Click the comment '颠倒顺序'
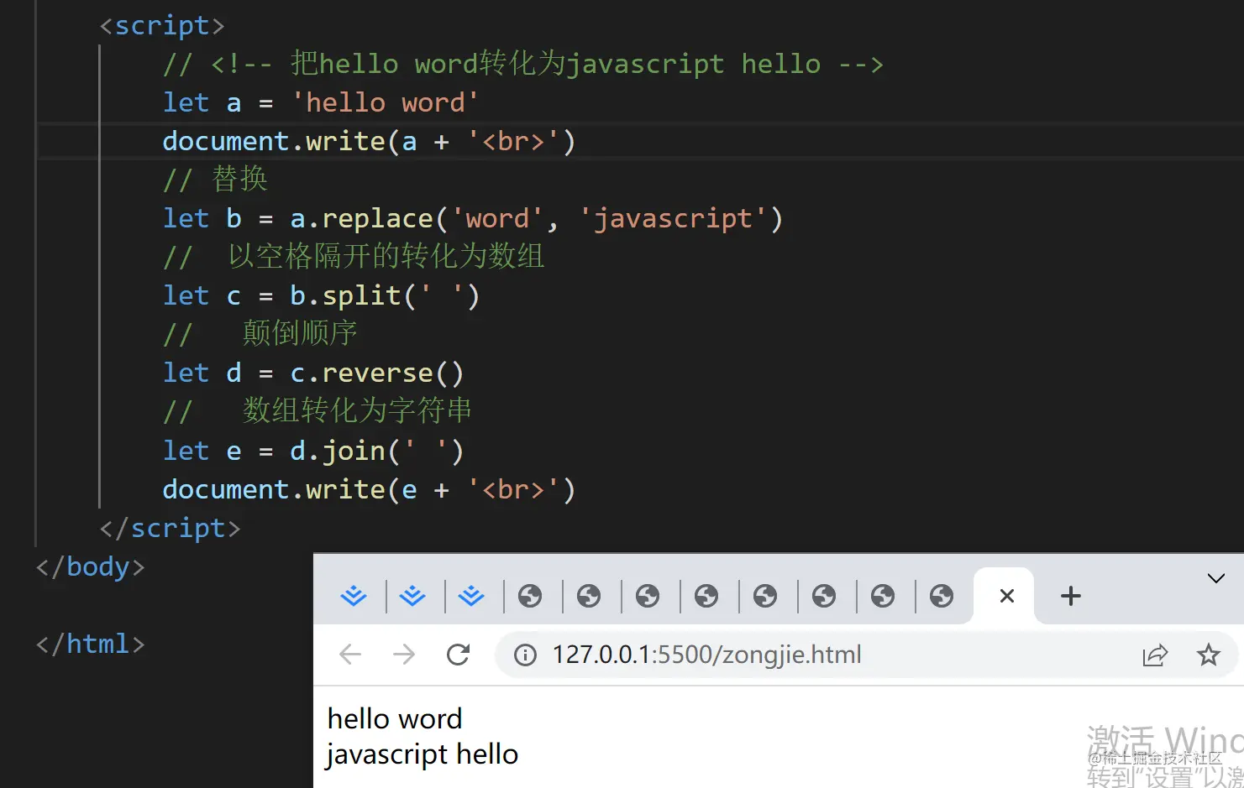This screenshot has height=788, width=1244. (300, 333)
